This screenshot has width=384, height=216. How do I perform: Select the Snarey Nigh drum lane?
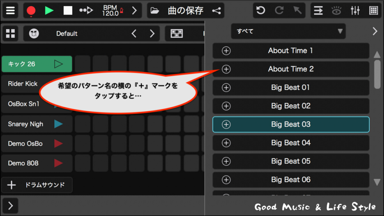(x=37, y=124)
